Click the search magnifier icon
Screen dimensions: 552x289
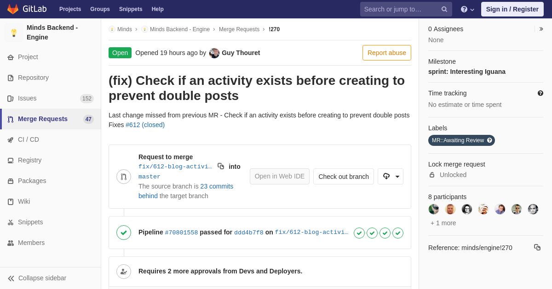(x=444, y=9)
